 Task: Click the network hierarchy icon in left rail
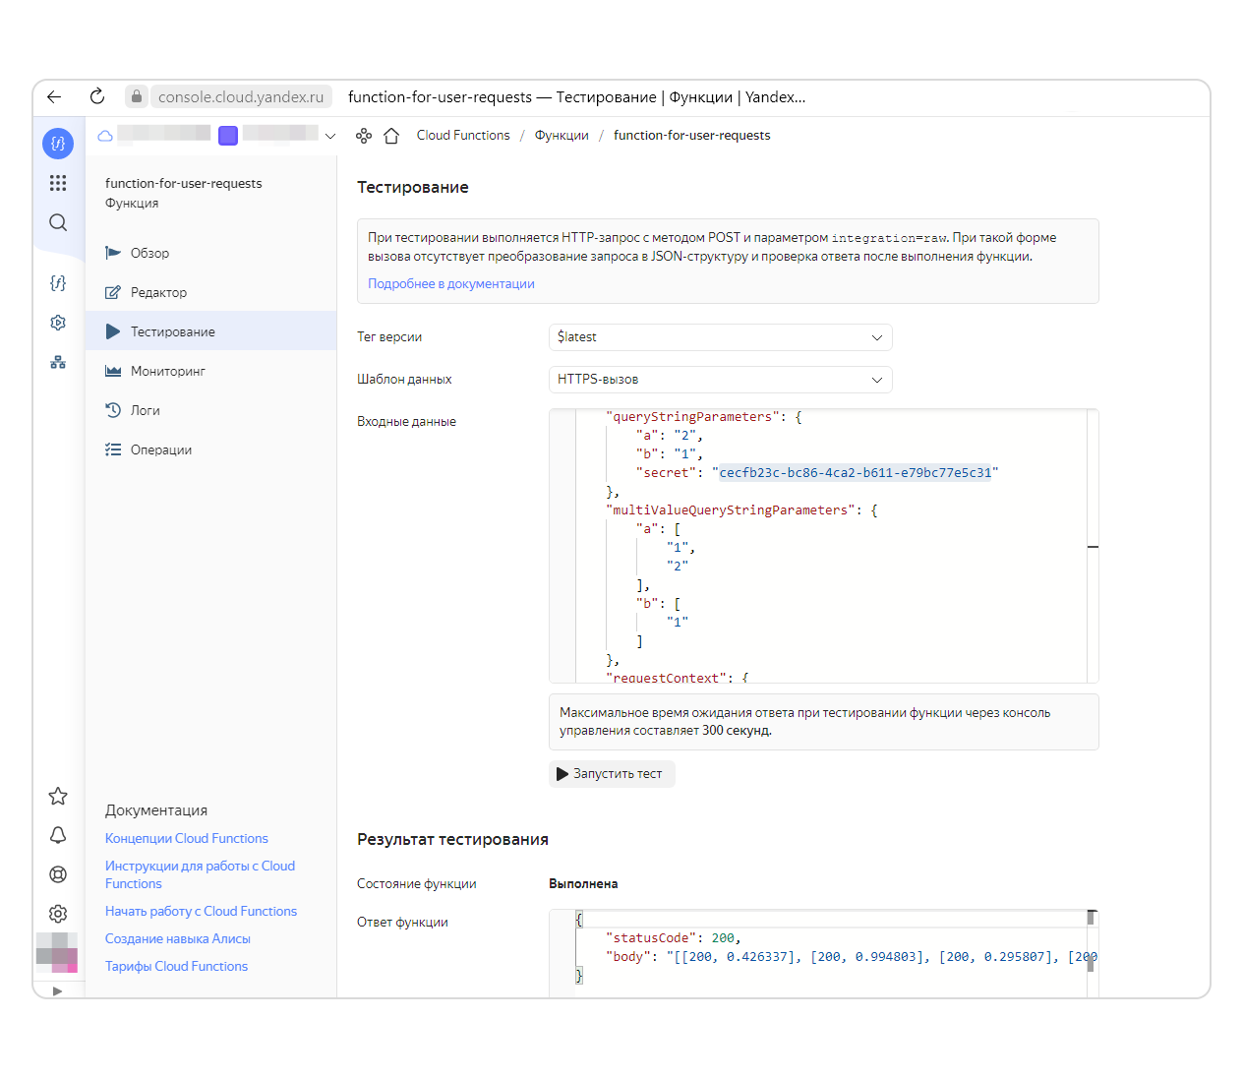coord(58,362)
